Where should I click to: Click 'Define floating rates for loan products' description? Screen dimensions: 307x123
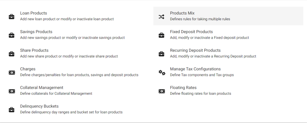(x=201, y=94)
